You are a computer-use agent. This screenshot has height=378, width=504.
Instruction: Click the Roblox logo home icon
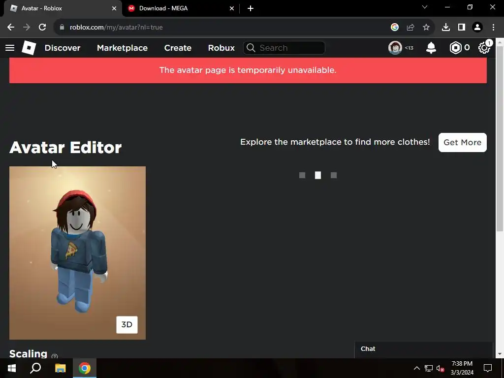click(29, 48)
